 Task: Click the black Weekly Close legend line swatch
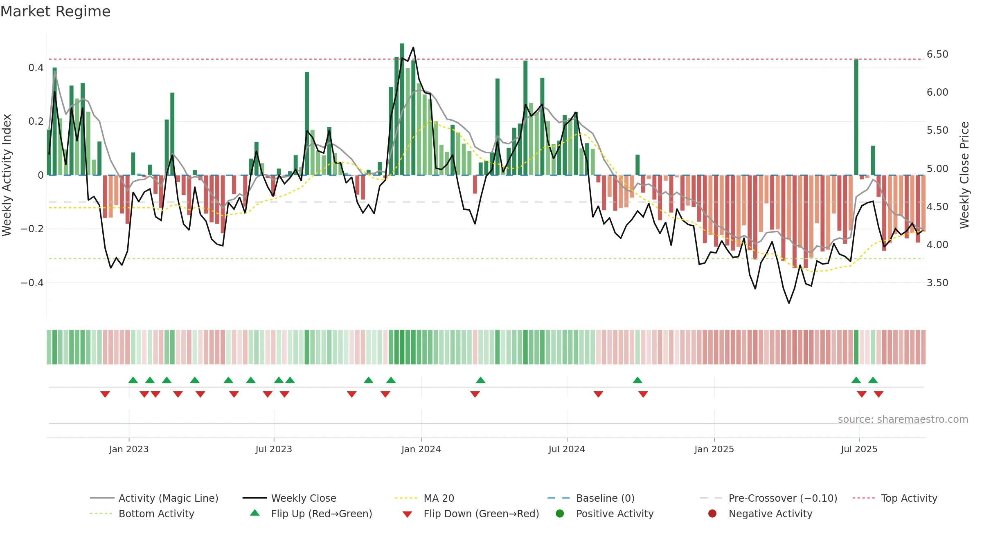255,498
